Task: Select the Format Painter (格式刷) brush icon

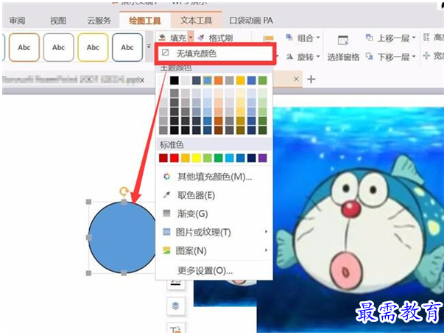Action: (202, 38)
